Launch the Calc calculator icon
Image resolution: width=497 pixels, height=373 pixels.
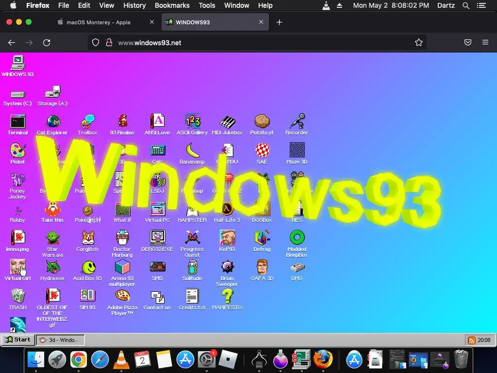click(x=157, y=151)
